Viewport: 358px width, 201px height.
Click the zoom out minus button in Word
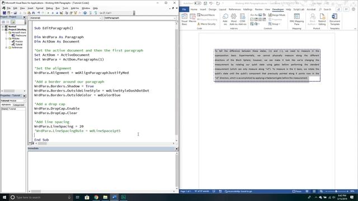point(326,192)
